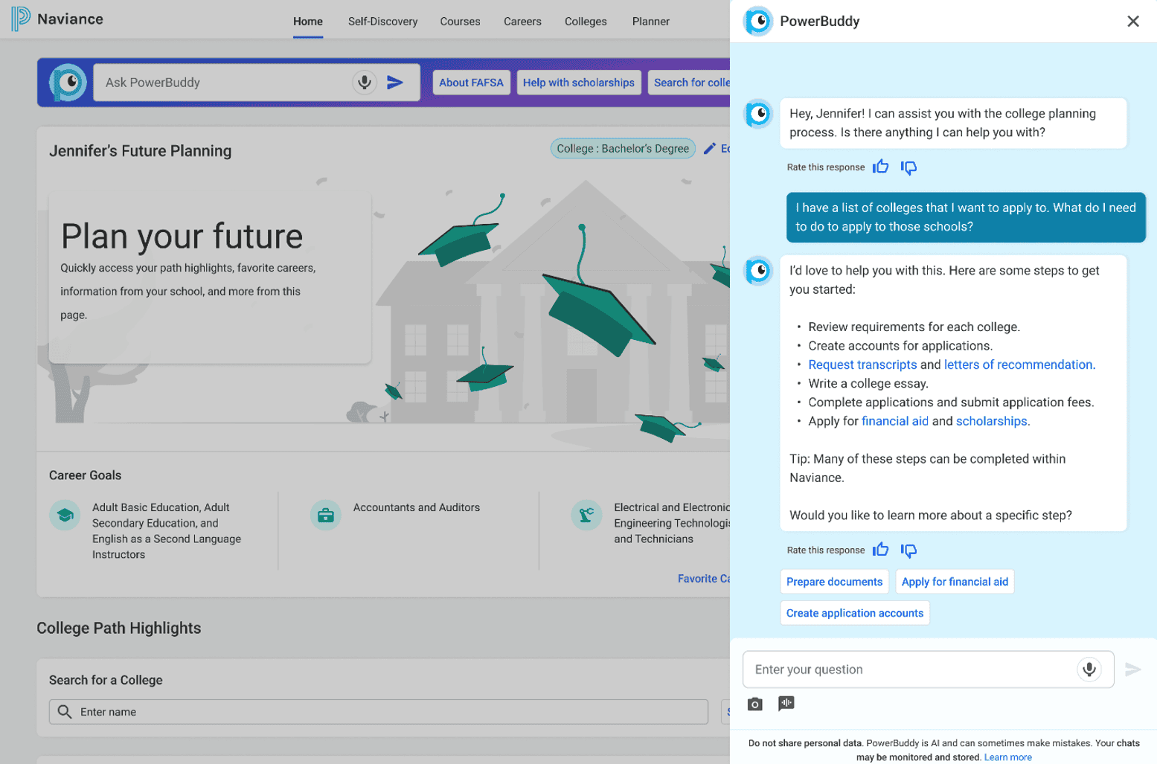Thumbs up the application steps response
Screen dimensions: 1157x764
881,550
